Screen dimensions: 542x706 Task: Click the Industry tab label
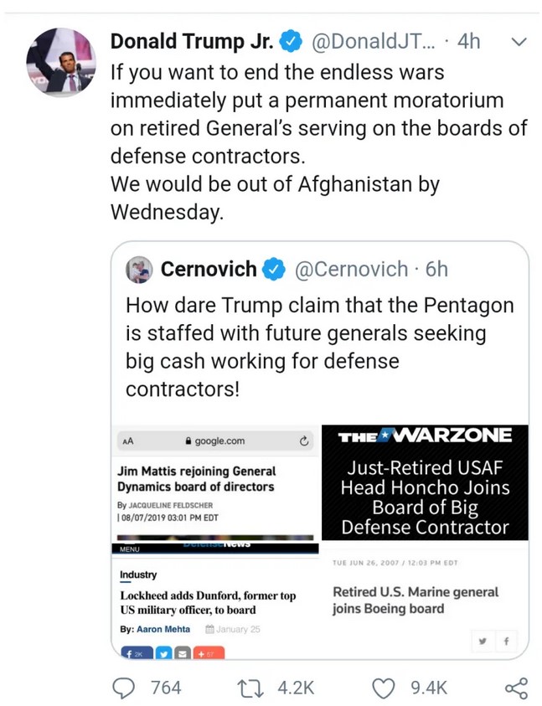138,575
